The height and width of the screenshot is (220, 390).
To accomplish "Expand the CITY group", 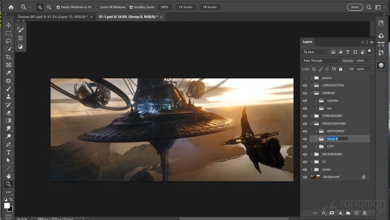I will point(316,146).
